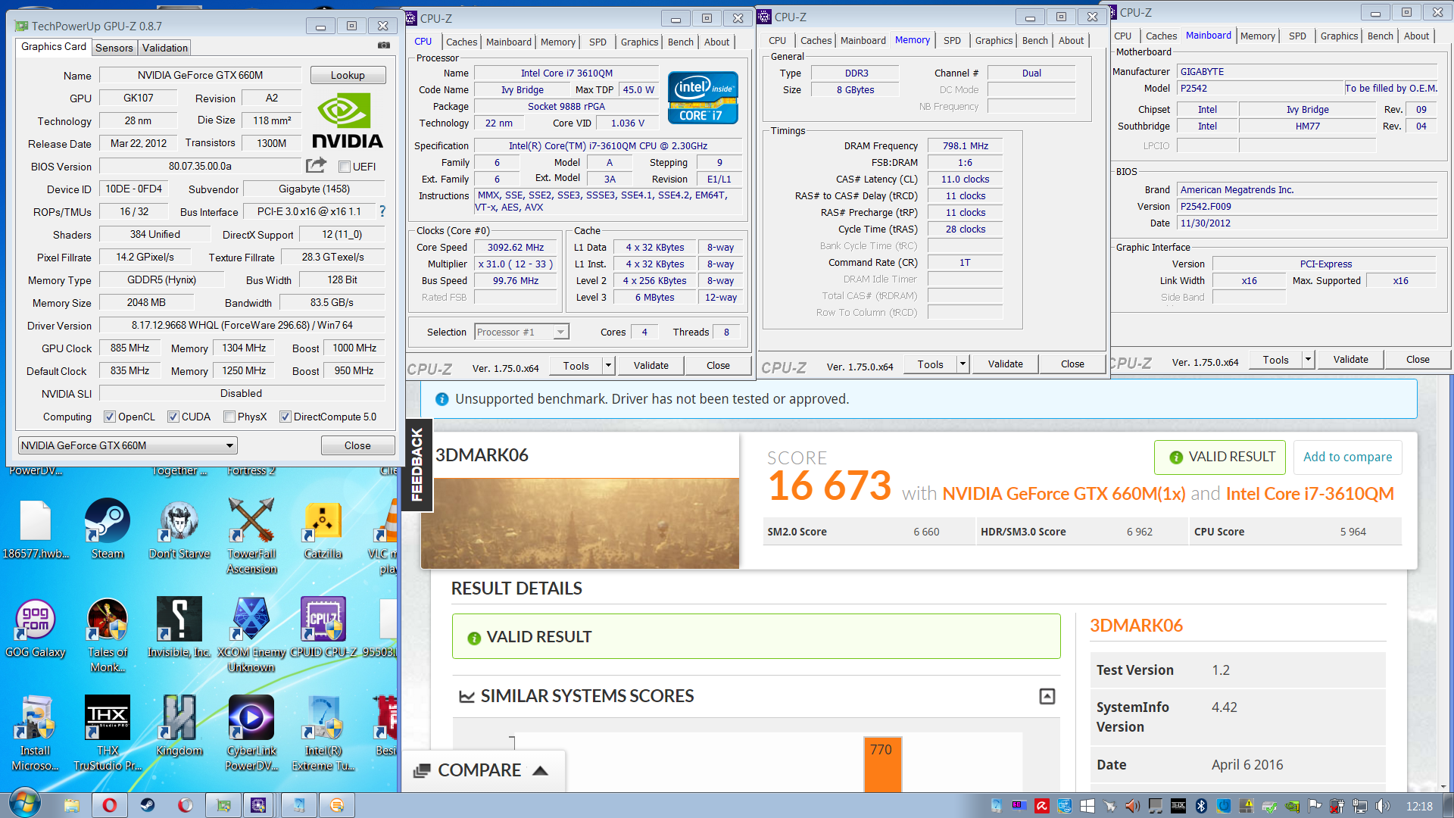
Task: Open SPD tab in the middle CPU-Z window
Action: tap(952, 40)
